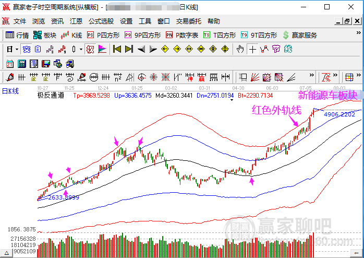Expand the candlestick style dropdown arrow
The height and width of the screenshot is (258, 364).
81,49
